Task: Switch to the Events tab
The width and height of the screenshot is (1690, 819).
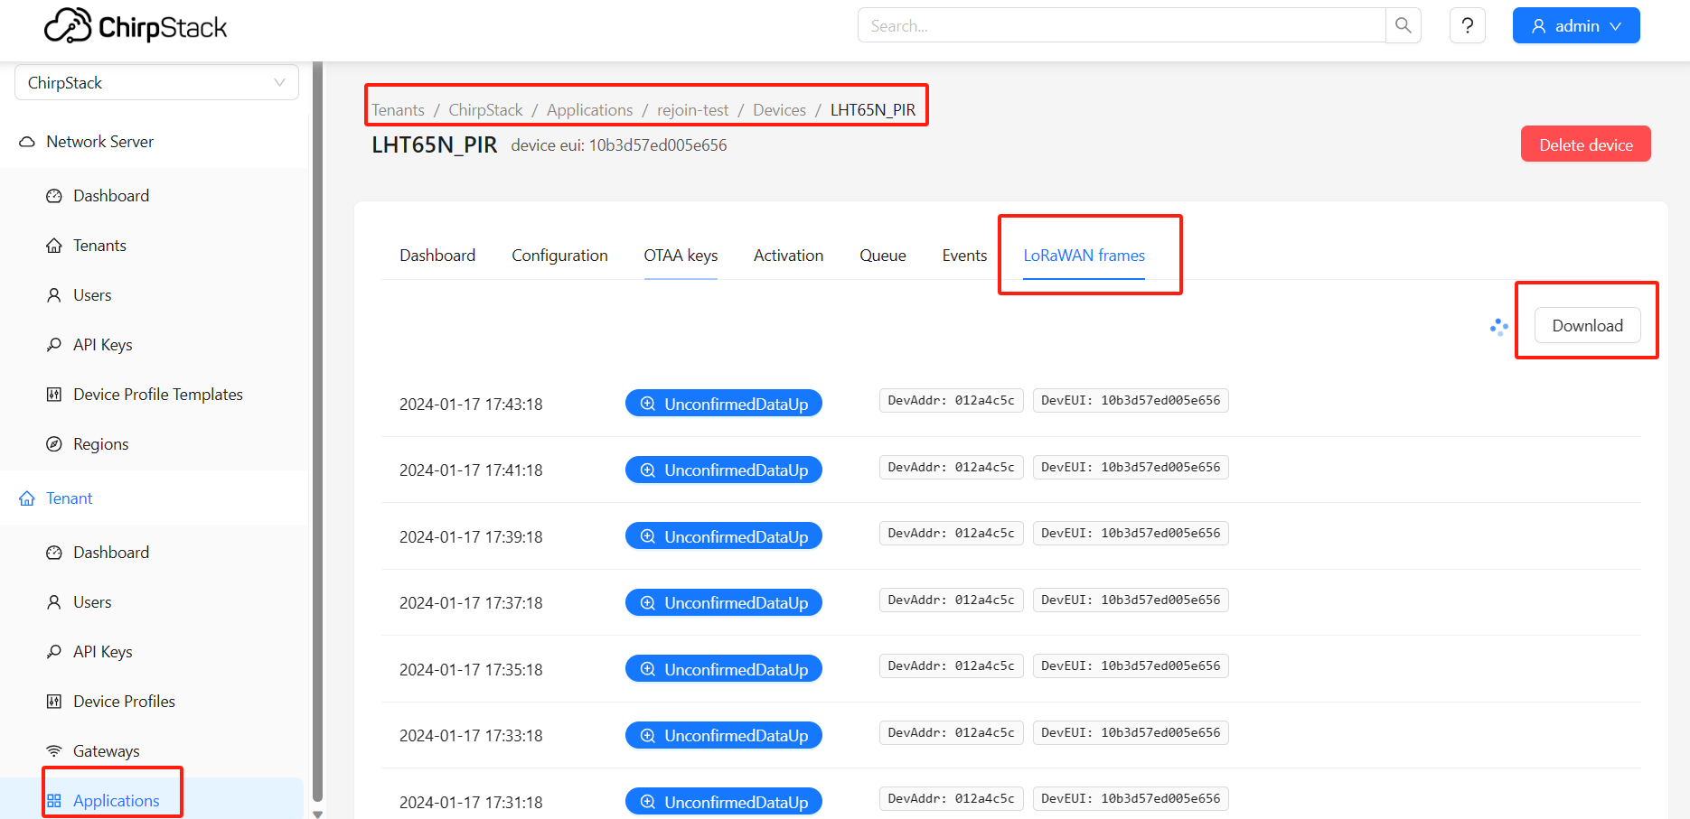Action: tap(964, 256)
